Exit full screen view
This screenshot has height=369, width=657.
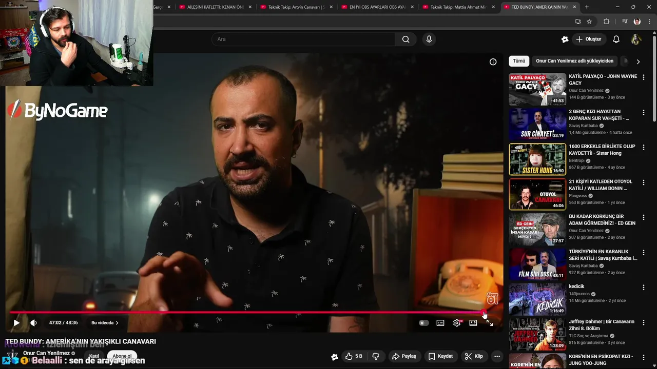coord(490,323)
